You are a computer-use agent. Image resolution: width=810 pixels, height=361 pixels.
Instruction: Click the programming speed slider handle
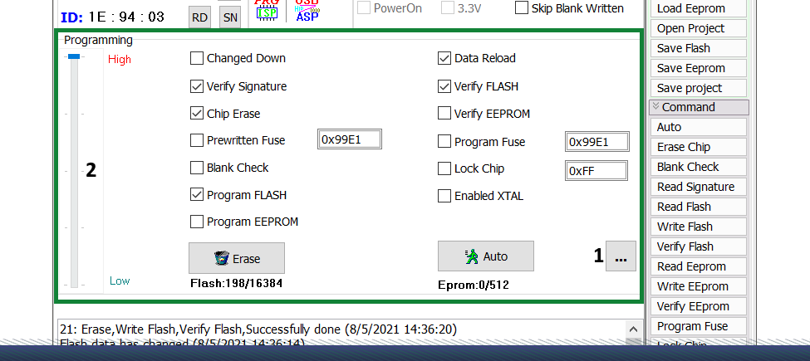coord(74,56)
